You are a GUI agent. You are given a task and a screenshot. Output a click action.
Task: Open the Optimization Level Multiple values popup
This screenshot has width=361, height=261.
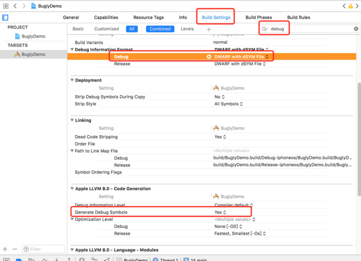pyautogui.click(x=235, y=219)
